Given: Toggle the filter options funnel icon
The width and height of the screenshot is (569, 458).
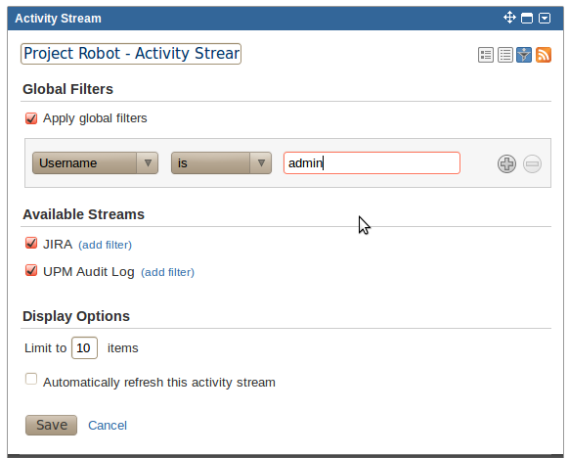Looking at the screenshot, I should pyautogui.click(x=524, y=55).
